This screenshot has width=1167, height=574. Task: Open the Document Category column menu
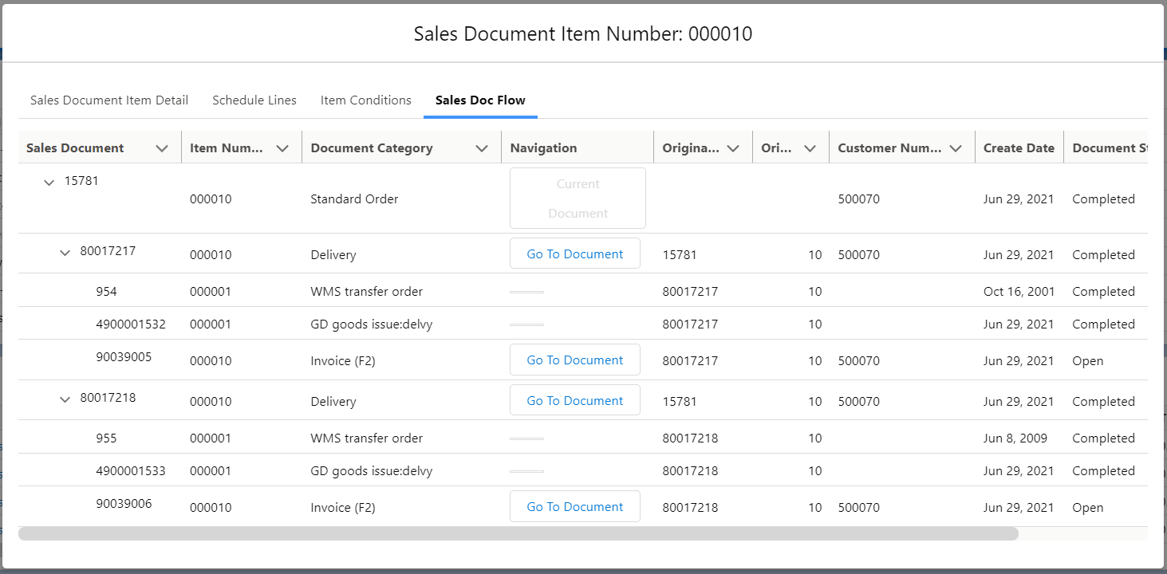tap(482, 147)
